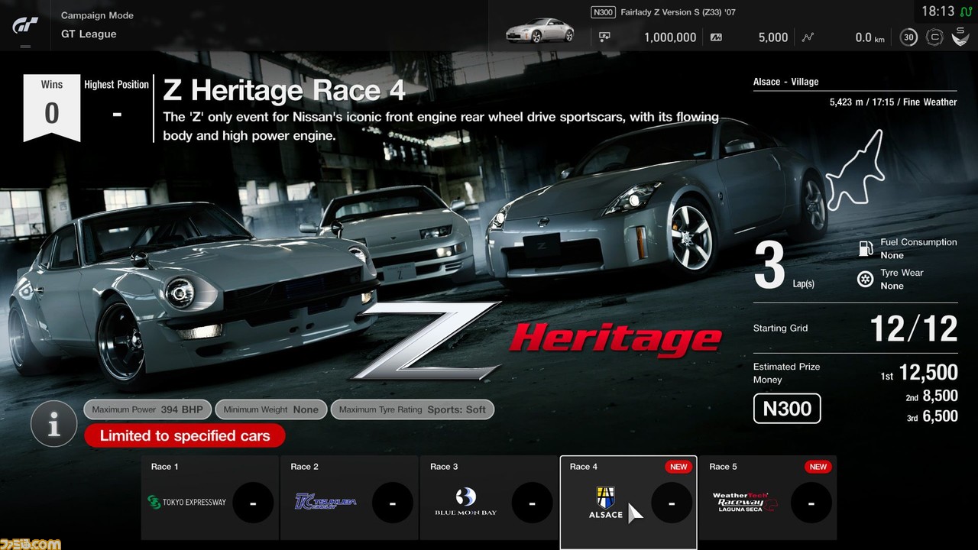The width and height of the screenshot is (978, 550).
Task: Click the 3rd place 6,500 prize
Action: 931,416
